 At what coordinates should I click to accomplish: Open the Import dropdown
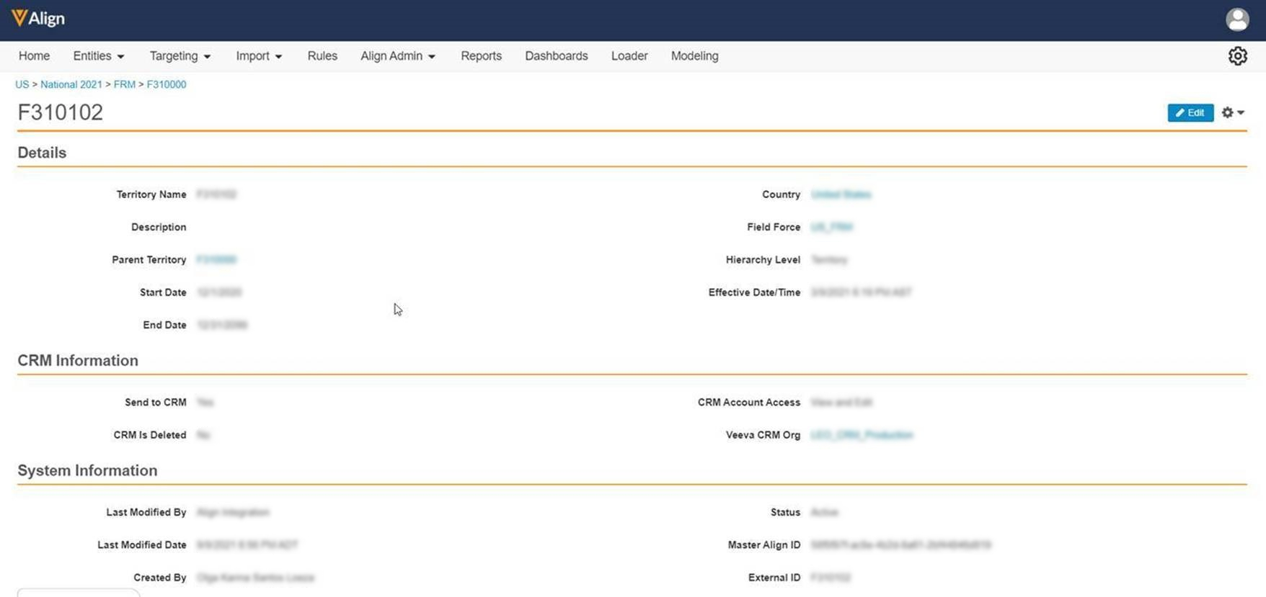pos(259,56)
